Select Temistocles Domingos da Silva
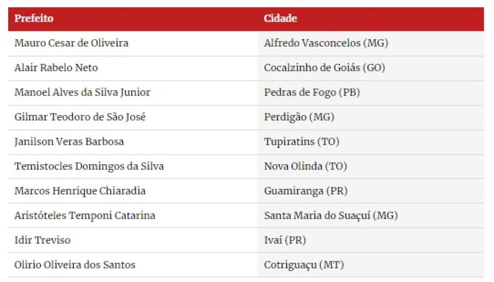Image resolution: width=494 pixels, height=282 pixels. [x=89, y=166]
